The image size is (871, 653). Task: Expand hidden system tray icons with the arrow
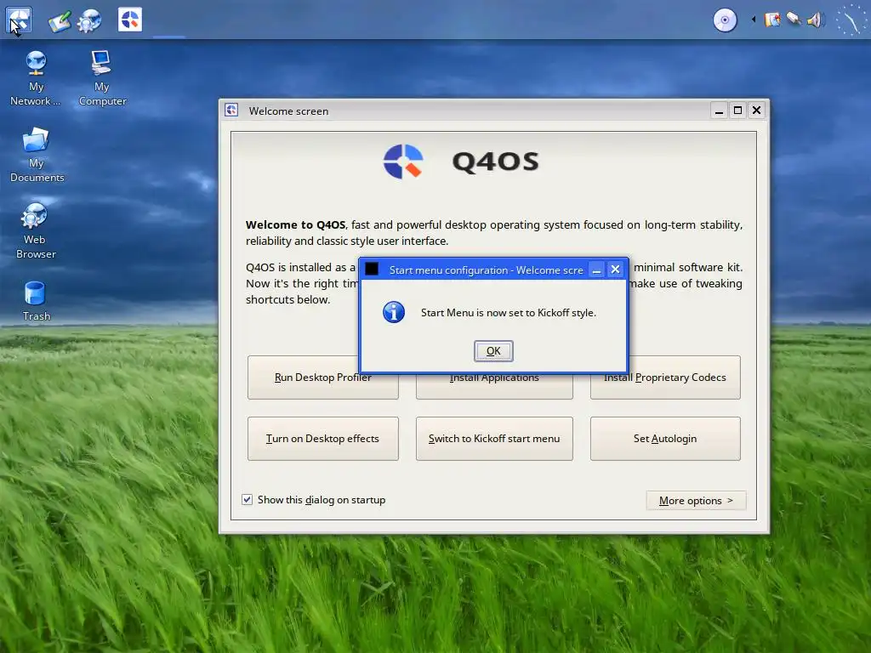coord(754,20)
